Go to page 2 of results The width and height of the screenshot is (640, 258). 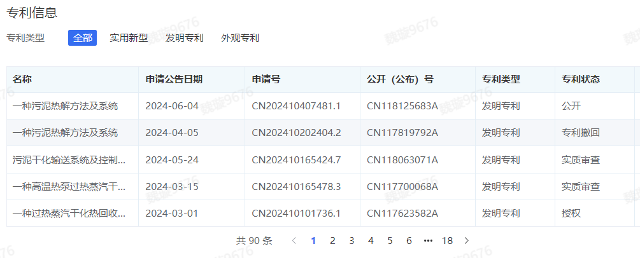pos(332,241)
